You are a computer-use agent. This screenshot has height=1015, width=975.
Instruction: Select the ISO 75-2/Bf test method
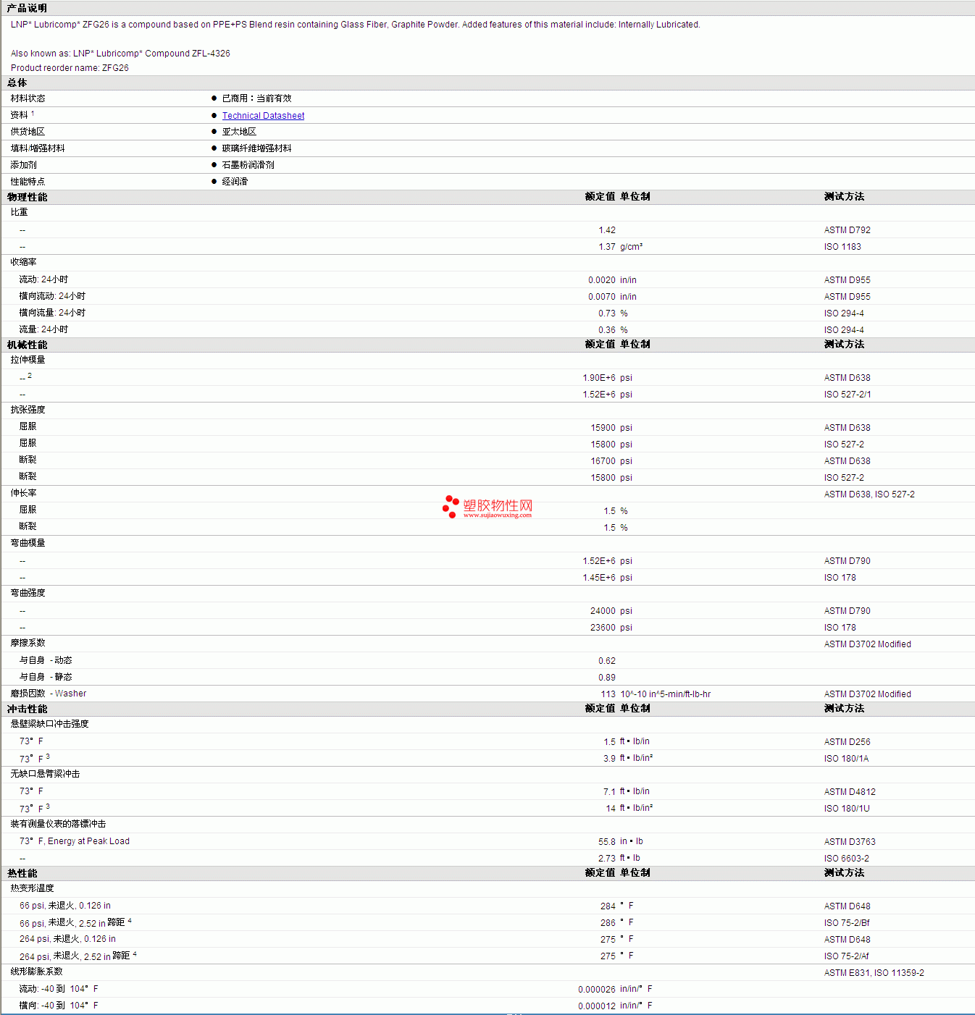click(847, 923)
